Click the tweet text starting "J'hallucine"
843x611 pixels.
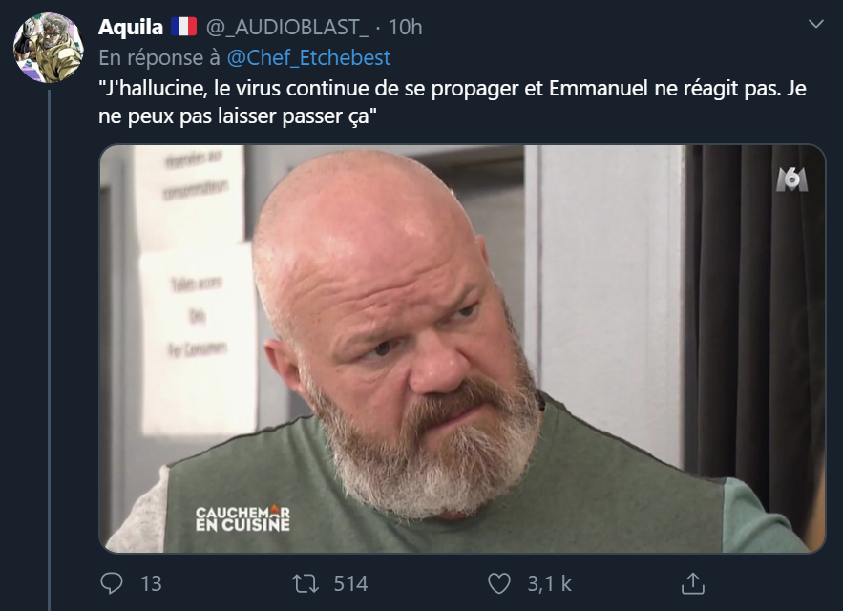453,102
